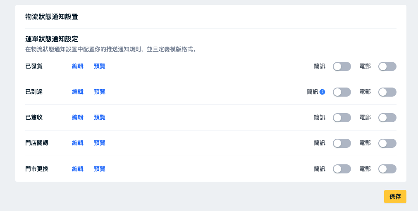Turn on 簡訊 switch for 已到達

(342, 92)
